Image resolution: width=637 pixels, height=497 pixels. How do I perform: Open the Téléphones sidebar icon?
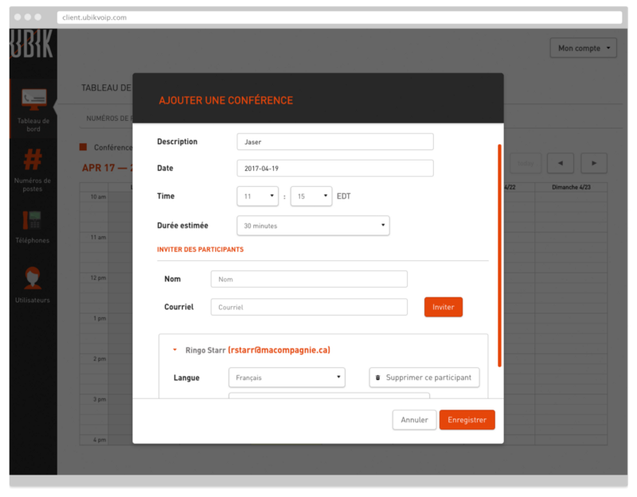[x=32, y=220]
